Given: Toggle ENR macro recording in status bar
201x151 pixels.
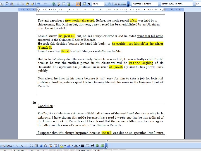Looking at the screenshot, I should tap(53, 150).
